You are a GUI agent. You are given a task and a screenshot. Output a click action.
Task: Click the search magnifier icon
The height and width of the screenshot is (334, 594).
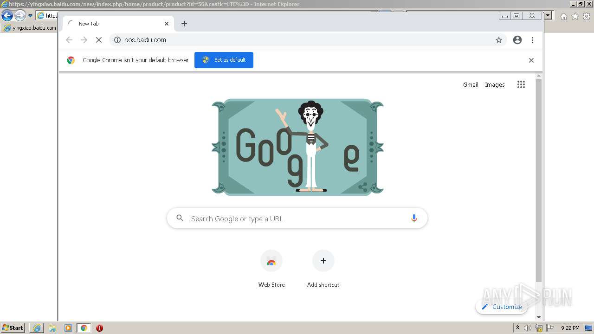[x=180, y=218]
